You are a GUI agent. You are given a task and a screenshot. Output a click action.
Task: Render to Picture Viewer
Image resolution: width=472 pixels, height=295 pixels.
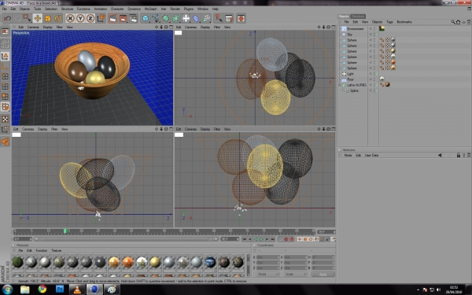(x=124, y=18)
